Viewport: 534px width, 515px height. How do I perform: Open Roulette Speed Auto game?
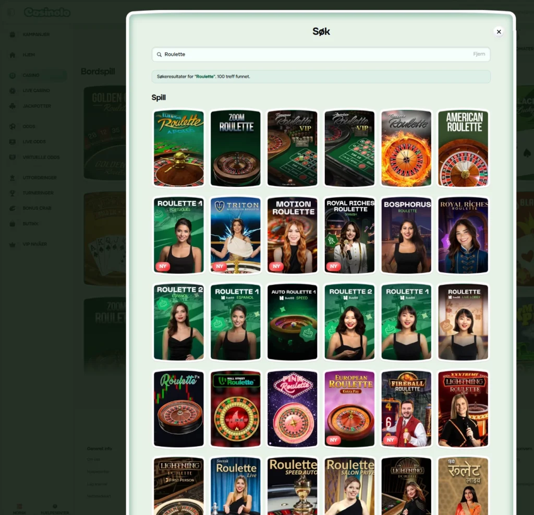(293, 486)
